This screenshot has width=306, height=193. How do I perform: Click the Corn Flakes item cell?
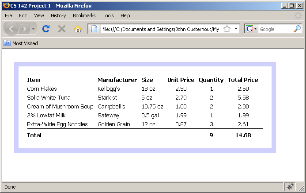(x=42, y=89)
